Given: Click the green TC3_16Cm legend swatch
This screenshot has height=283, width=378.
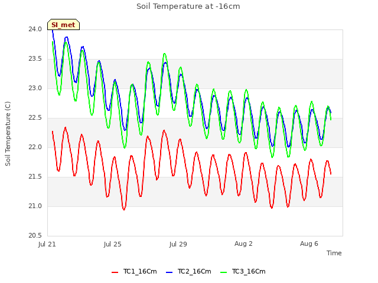Looking at the screenshot, I should [x=224, y=272].
